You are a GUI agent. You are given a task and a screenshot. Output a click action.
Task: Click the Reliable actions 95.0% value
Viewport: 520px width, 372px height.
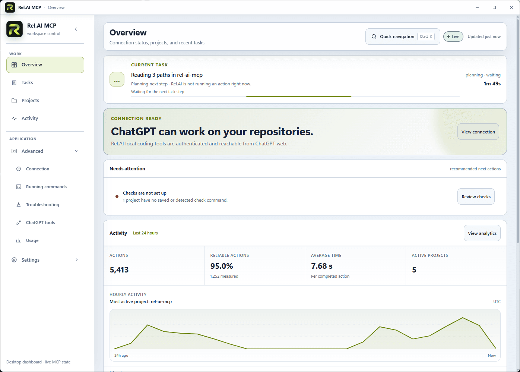(x=222, y=266)
